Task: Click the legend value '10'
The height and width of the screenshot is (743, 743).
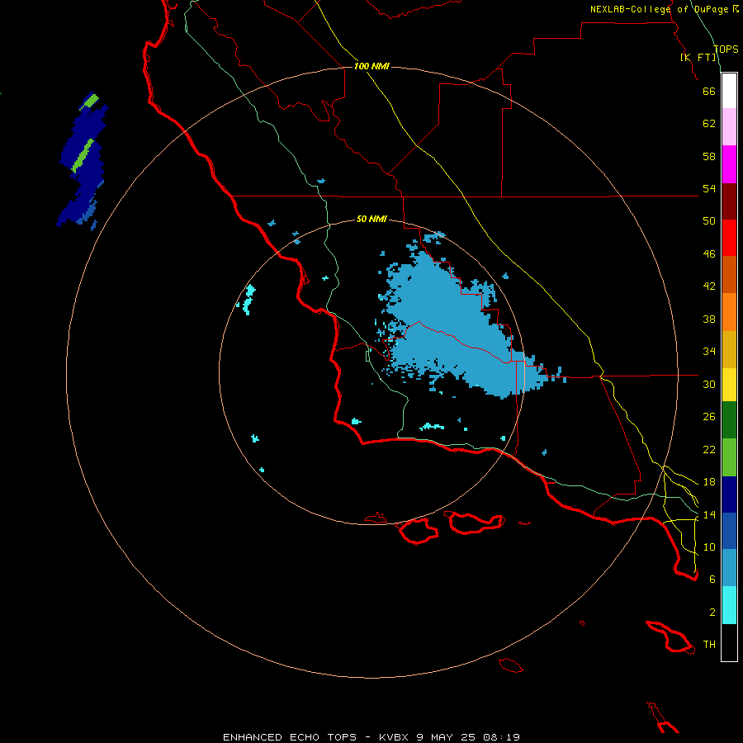Action: tap(709, 547)
